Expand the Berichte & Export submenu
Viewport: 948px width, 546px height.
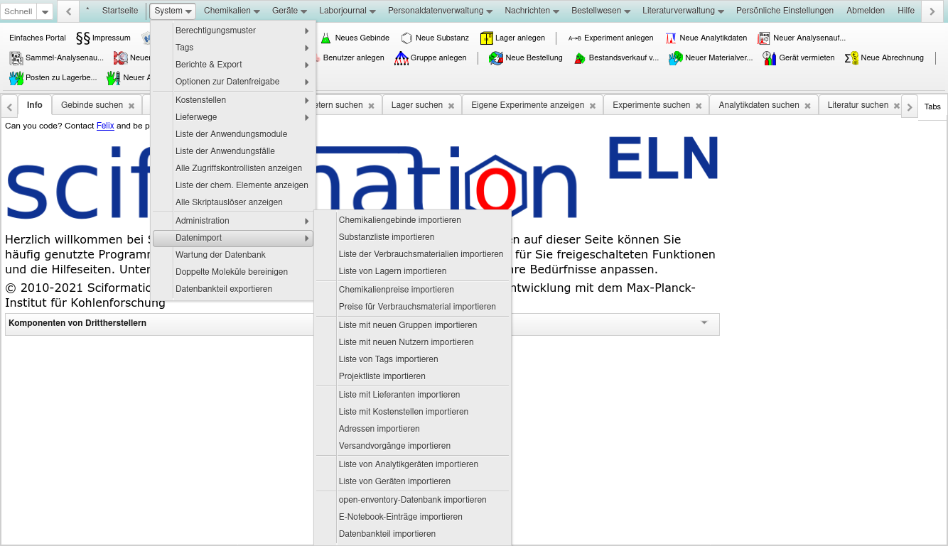pyautogui.click(x=233, y=65)
